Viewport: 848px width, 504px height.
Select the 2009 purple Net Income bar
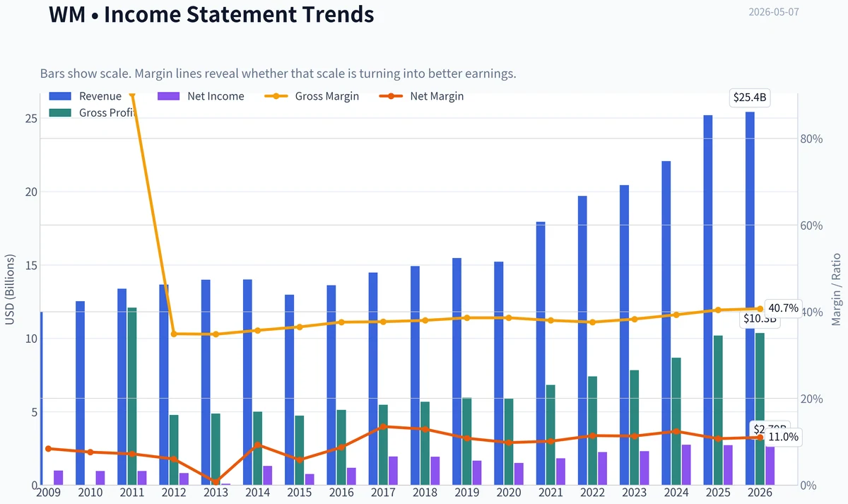pos(59,478)
